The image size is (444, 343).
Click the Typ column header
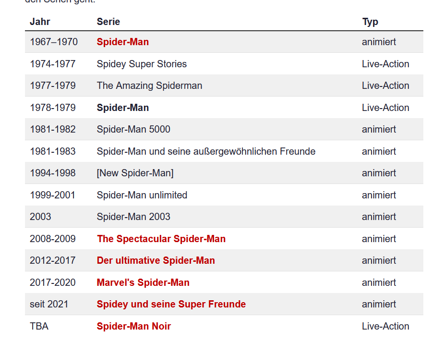370,22
